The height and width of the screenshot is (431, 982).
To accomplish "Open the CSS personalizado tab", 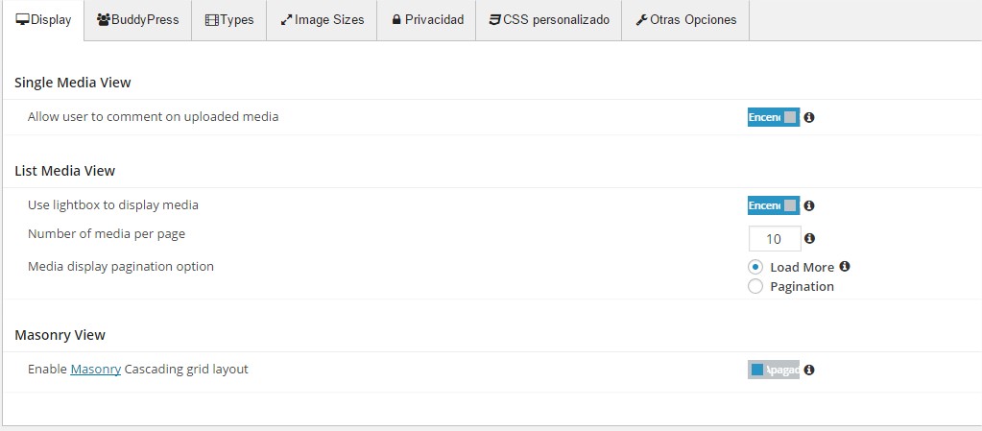I will pos(548,20).
